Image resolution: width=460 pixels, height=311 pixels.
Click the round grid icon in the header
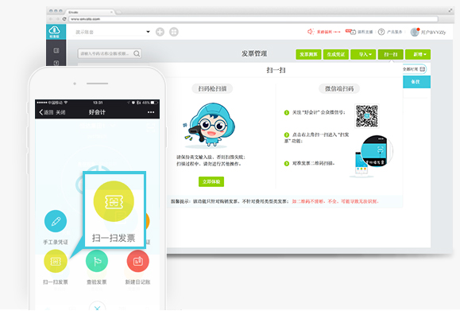174,32
